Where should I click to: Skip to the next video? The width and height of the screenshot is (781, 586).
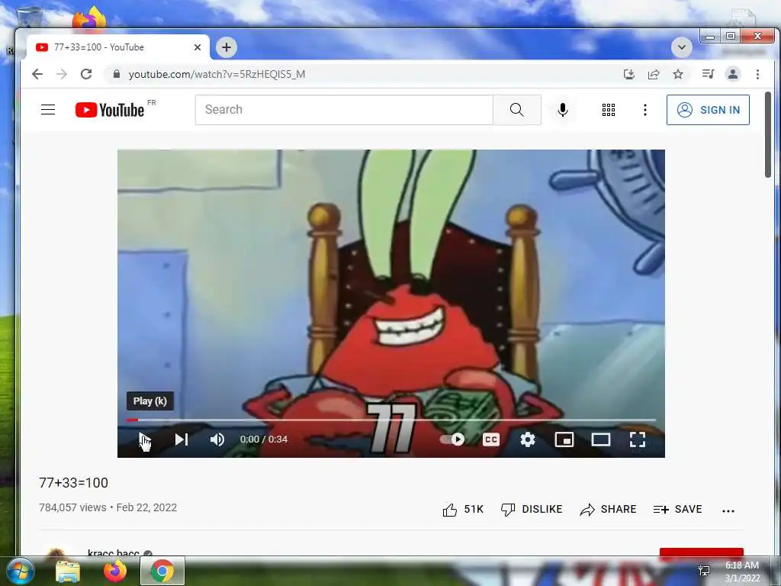coord(182,439)
